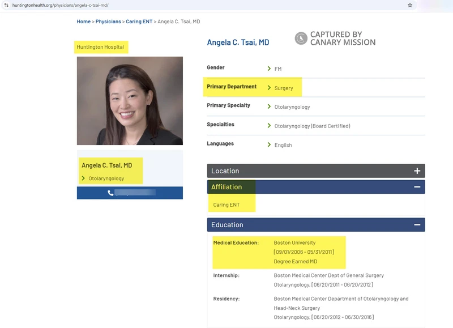This screenshot has height=328, width=453.
Task: Click the name under the photo card
Action: tap(107, 165)
